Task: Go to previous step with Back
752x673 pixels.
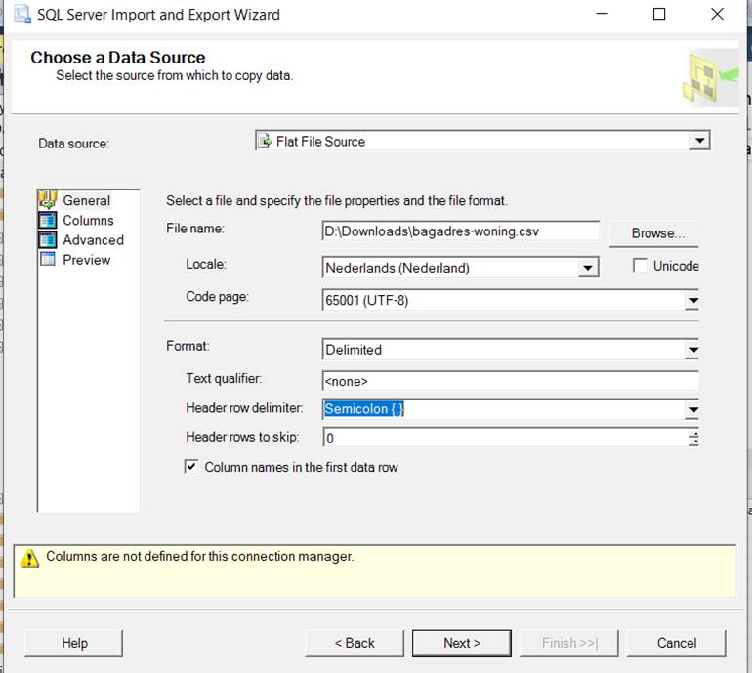Action: coord(355,643)
